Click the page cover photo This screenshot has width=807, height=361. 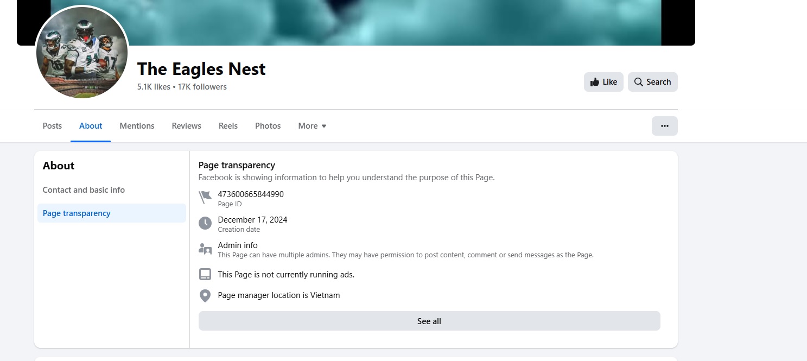(x=380, y=22)
